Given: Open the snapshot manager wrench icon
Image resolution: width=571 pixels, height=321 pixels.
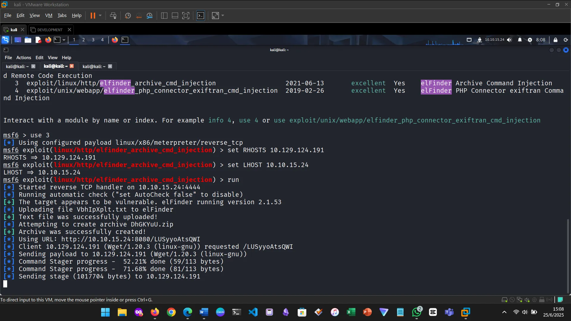Looking at the screenshot, I should pos(150,15).
